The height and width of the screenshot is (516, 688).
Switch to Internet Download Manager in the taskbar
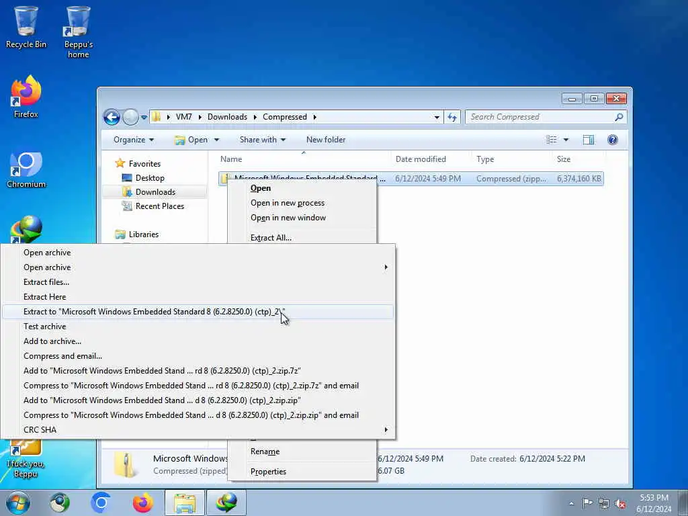[x=226, y=503]
